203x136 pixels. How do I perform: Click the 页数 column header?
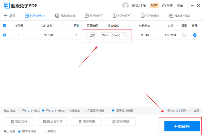tap(77, 26)
